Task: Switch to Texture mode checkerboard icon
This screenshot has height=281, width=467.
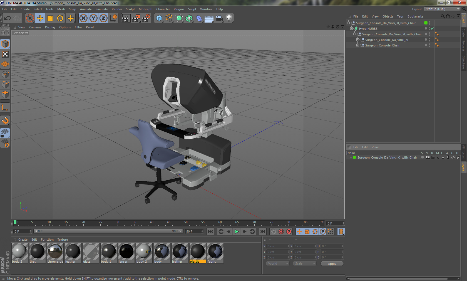Action: point(5,54)
